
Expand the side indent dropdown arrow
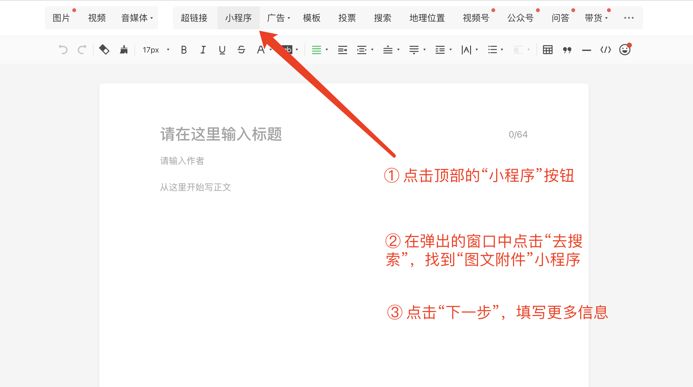click(x=372, y=50)
